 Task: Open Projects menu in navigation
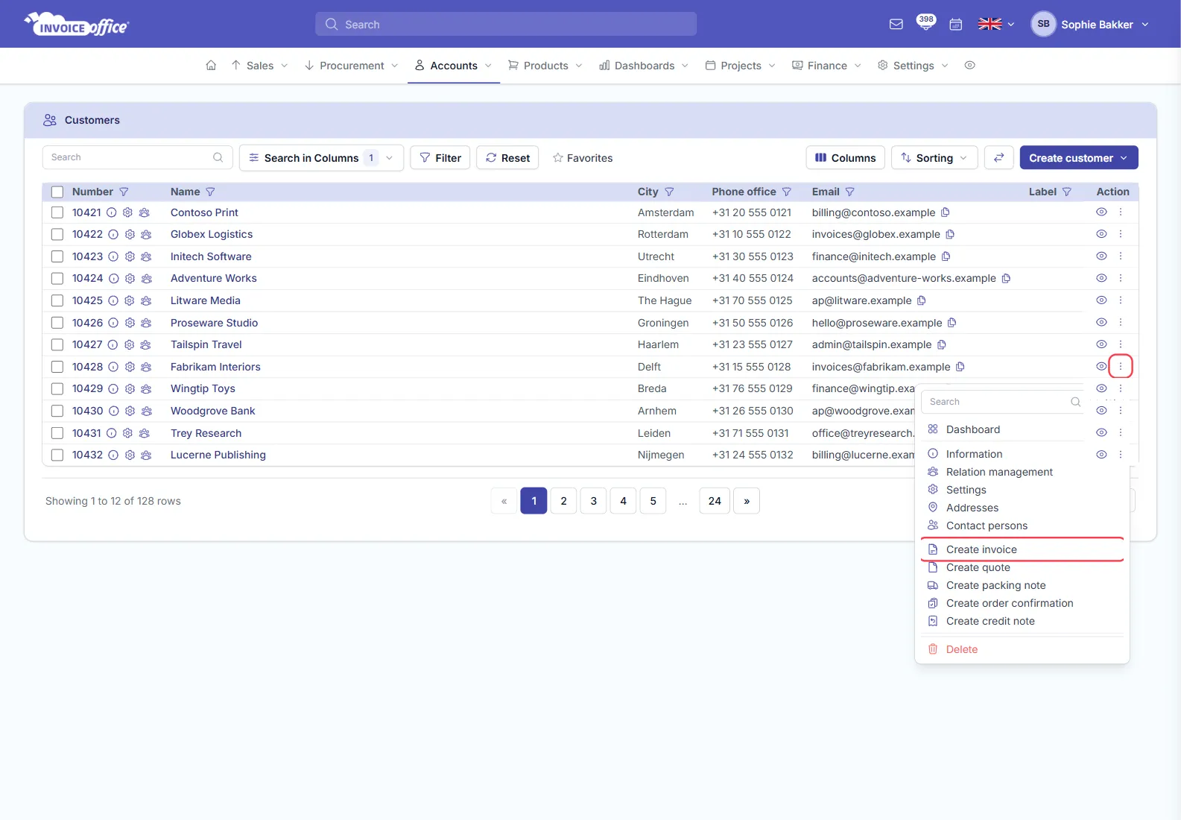click(x=741, y=66)
